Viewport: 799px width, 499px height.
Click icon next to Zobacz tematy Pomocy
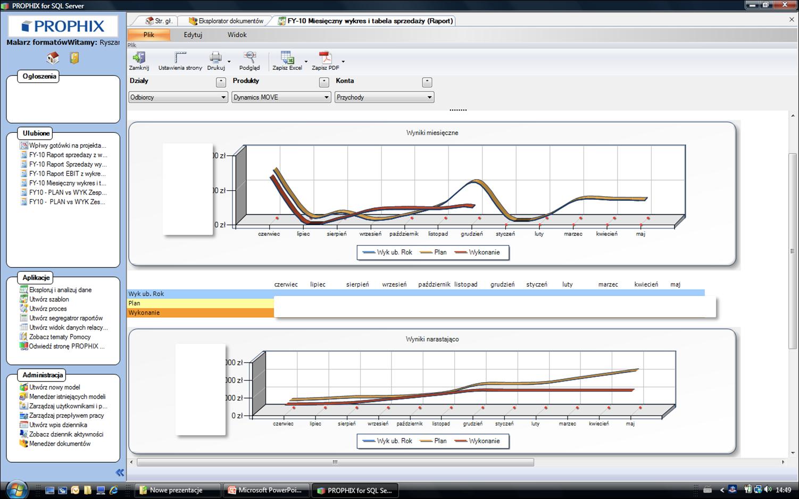point(23,336)
